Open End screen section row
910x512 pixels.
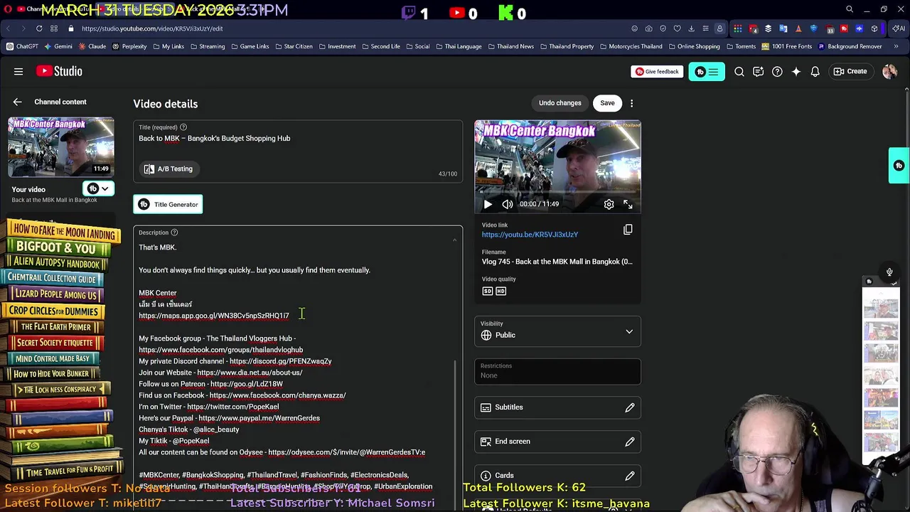(x=557, y=442)
